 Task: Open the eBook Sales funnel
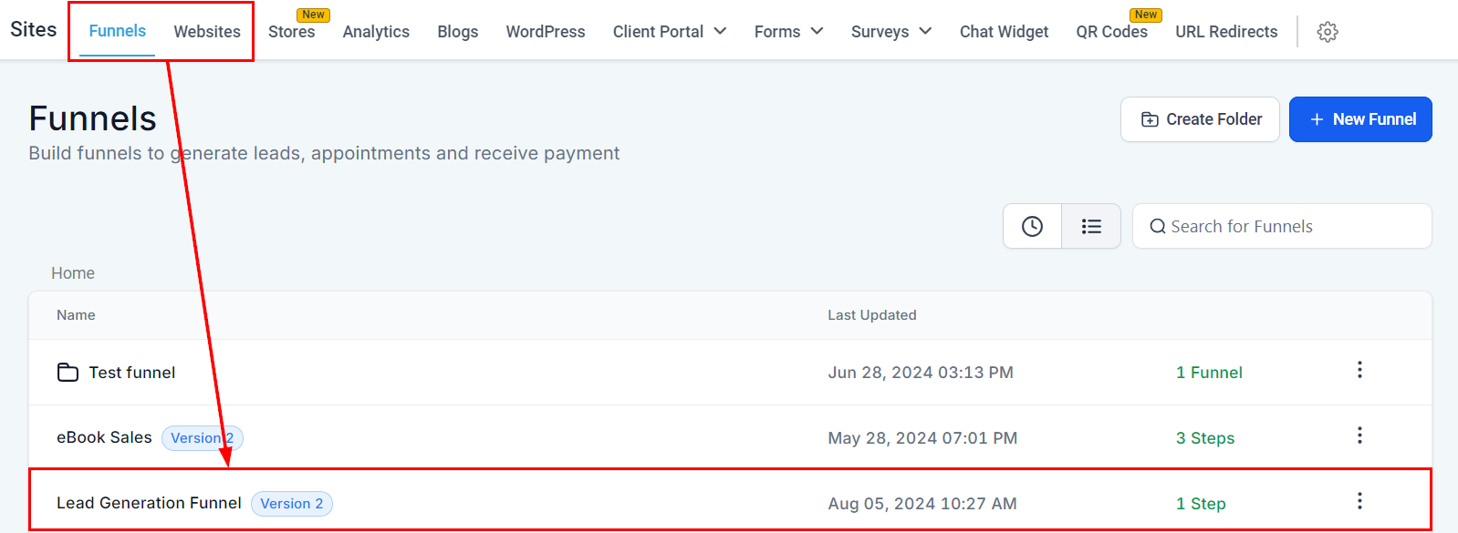point(104,437)
